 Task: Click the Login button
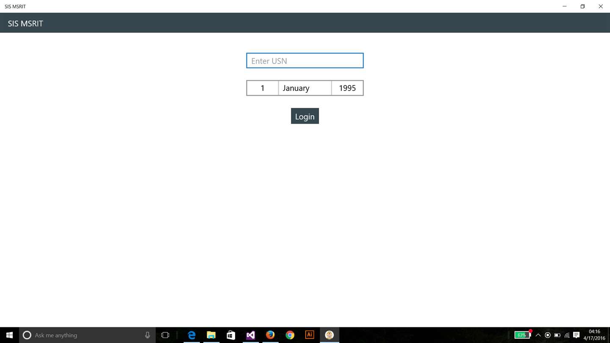click(305, 116)
